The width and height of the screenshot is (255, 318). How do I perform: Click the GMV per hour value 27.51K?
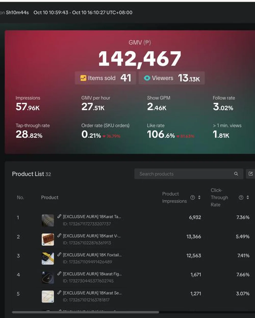93,107
